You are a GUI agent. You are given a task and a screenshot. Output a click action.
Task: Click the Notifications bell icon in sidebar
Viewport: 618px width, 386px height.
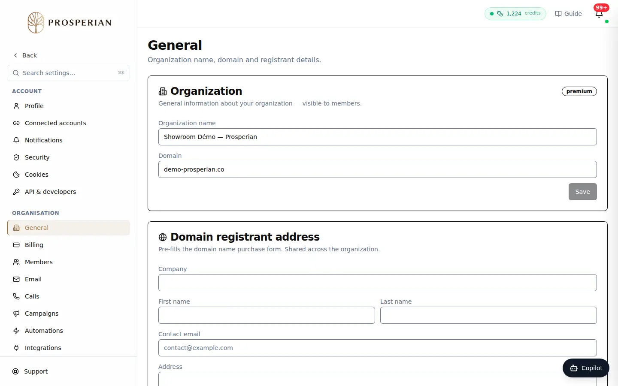pos(16,140)
